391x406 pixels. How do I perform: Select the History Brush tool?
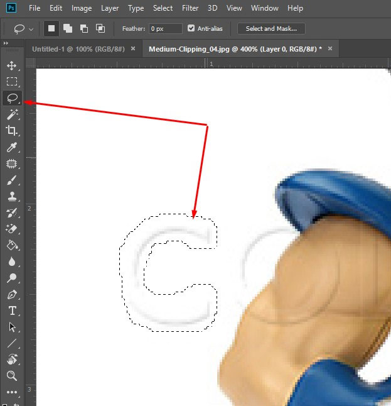pos(12,212)
